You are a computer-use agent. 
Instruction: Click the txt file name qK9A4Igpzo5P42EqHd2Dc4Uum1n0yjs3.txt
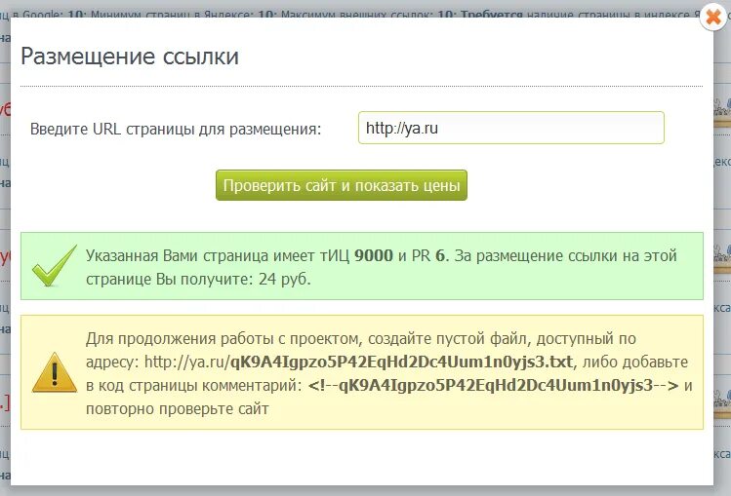(x=401, y=362)
